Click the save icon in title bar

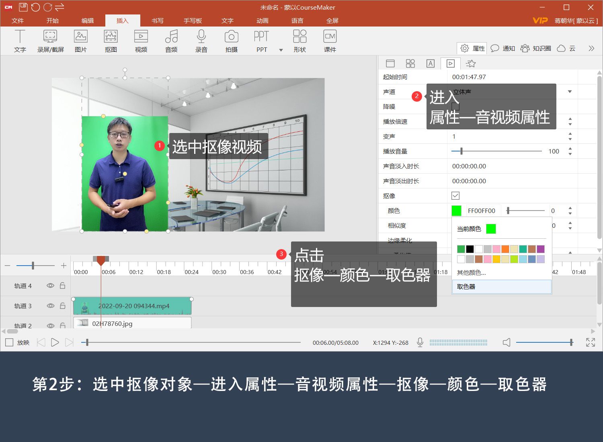23,7
